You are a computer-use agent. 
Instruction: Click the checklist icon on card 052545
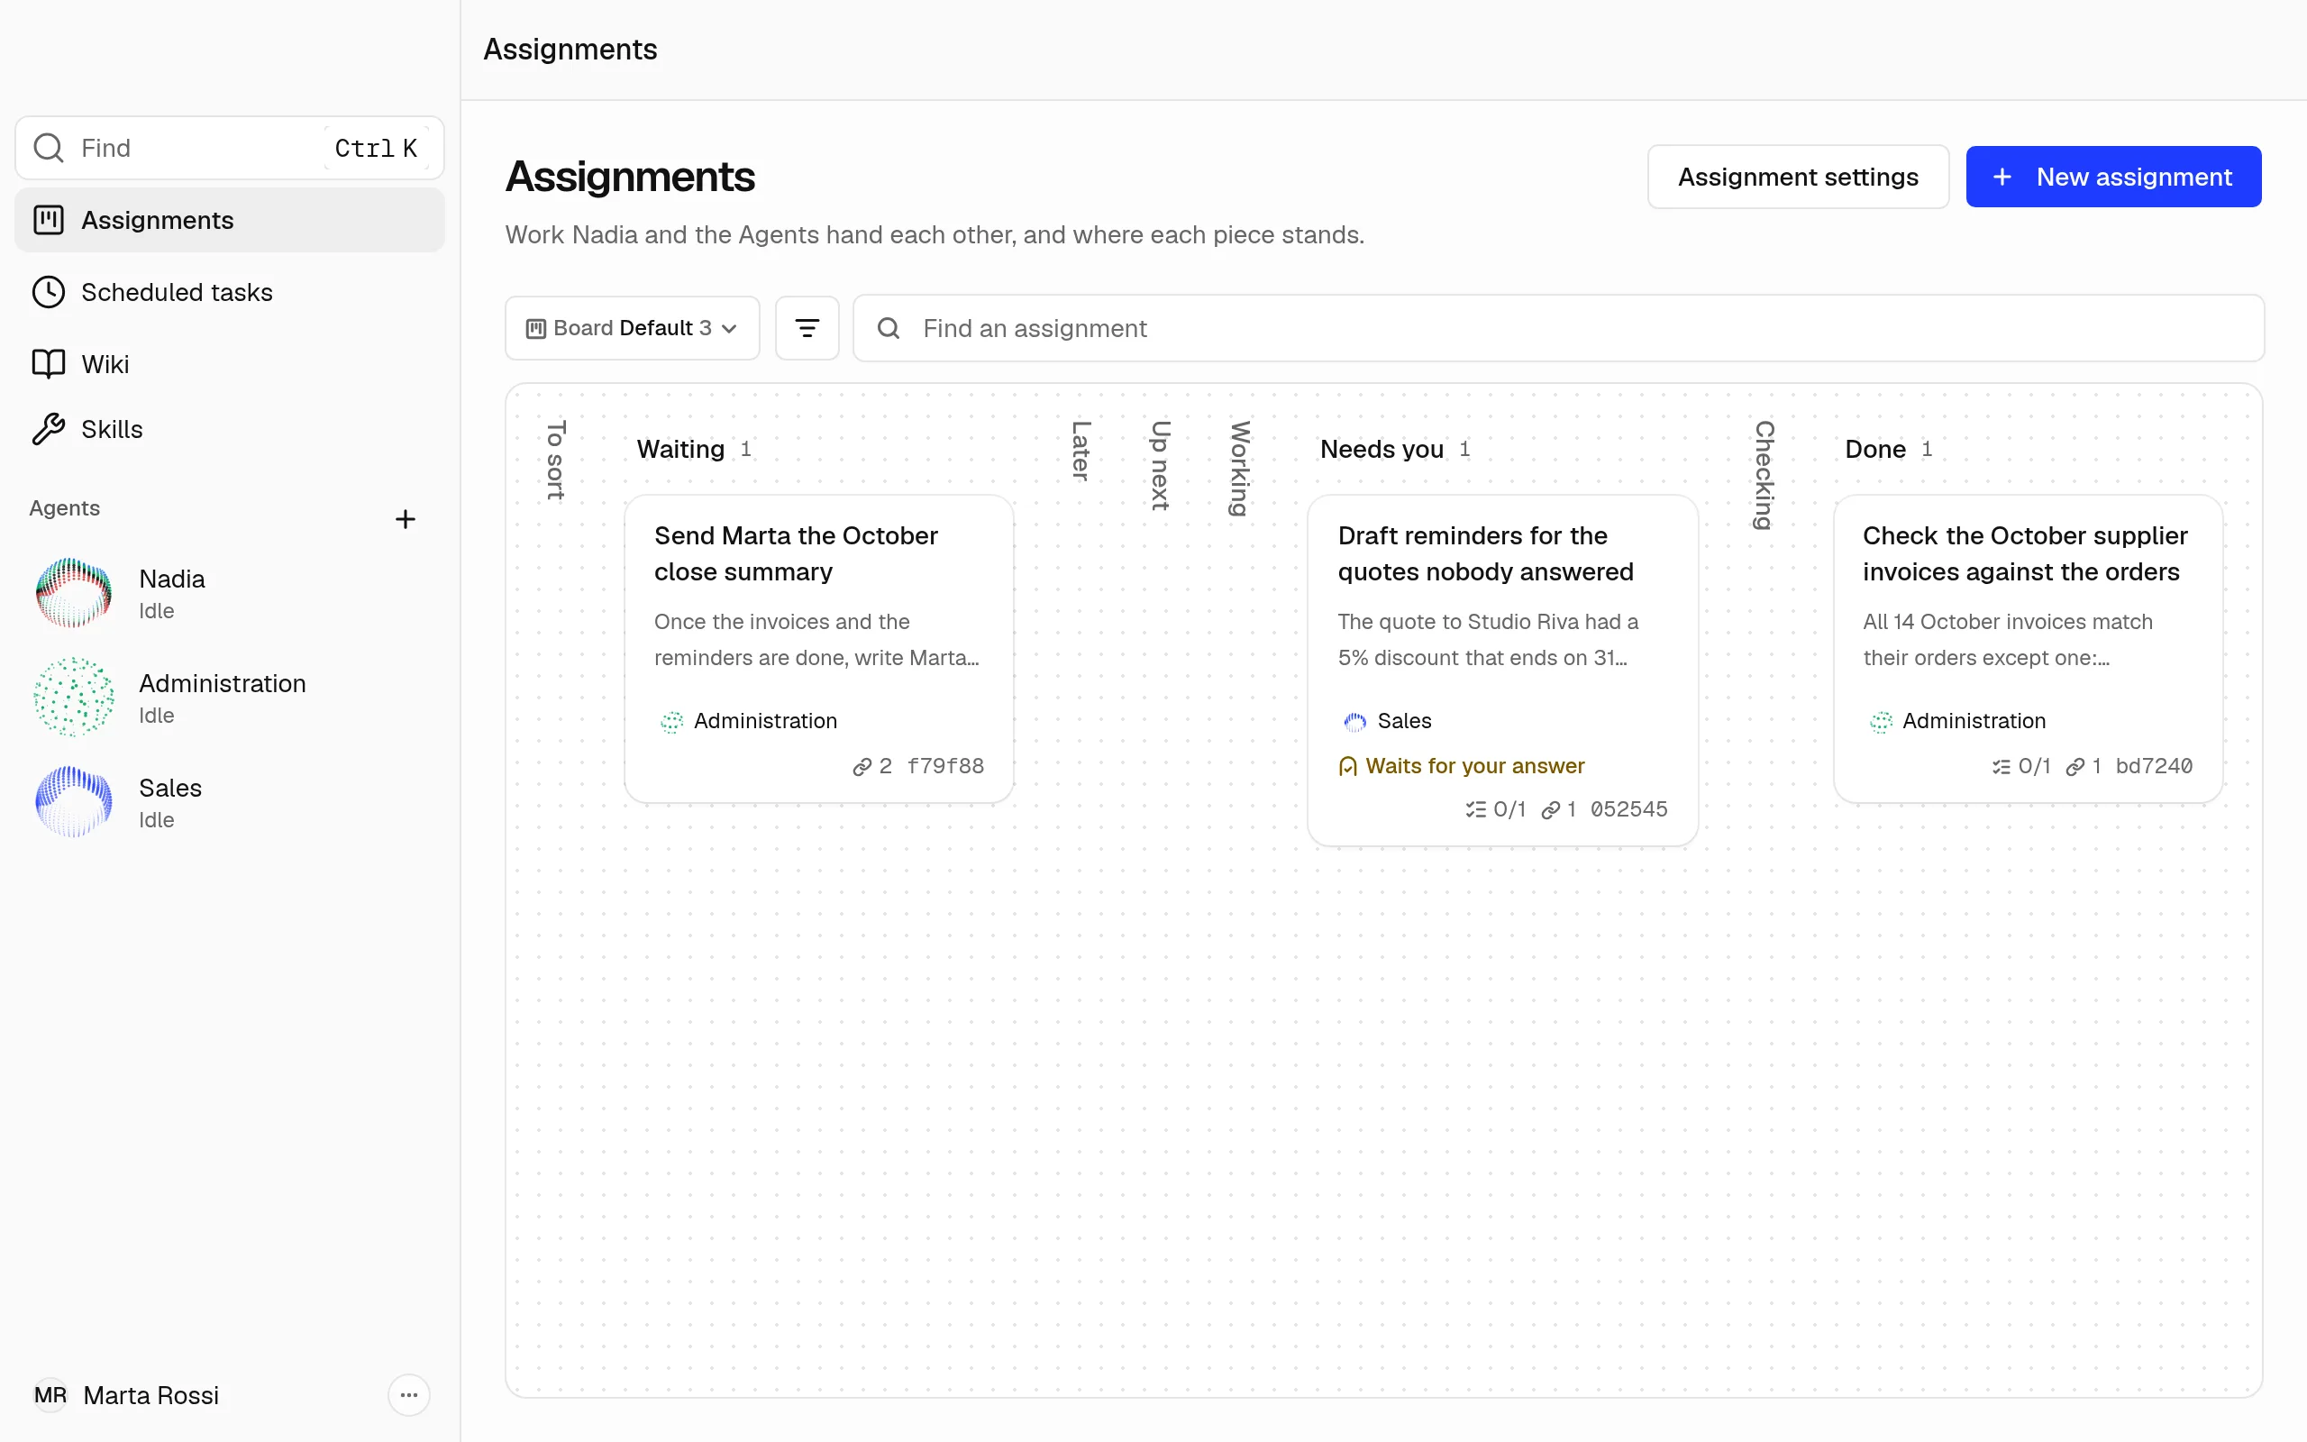click(1476, 809)
